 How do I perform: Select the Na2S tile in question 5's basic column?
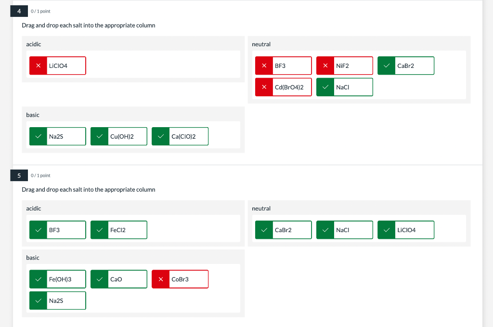point(58,301)
